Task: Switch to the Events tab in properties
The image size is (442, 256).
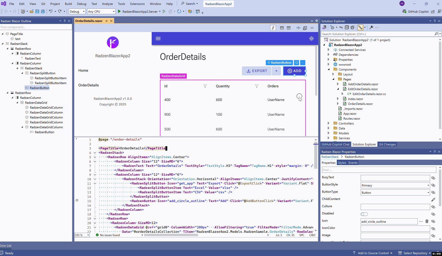Action: (353, 163)
